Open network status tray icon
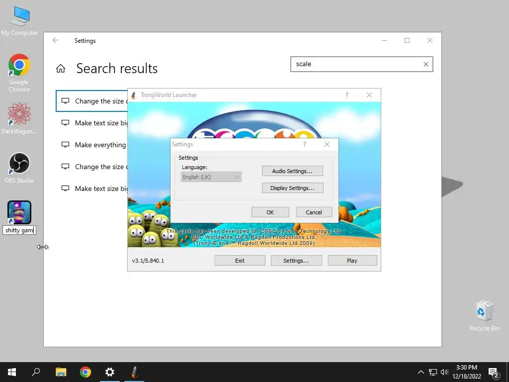This screenshot has height=382, width=509. [433, 372]
